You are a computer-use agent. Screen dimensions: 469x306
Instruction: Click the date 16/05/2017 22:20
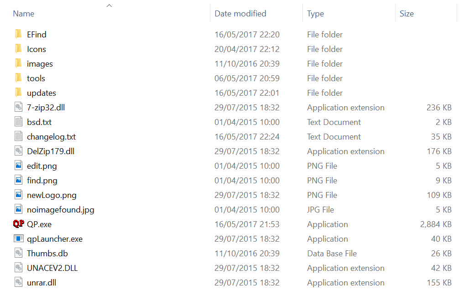click(247, 34)
